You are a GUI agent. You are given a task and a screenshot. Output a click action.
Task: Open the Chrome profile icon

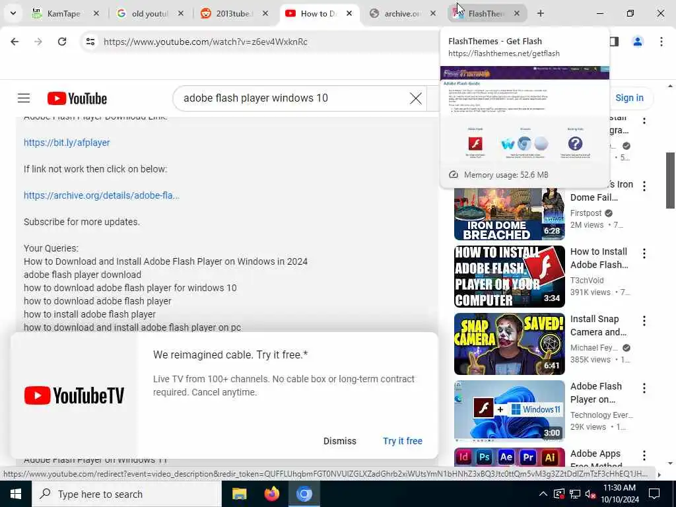tap(638, 42)
